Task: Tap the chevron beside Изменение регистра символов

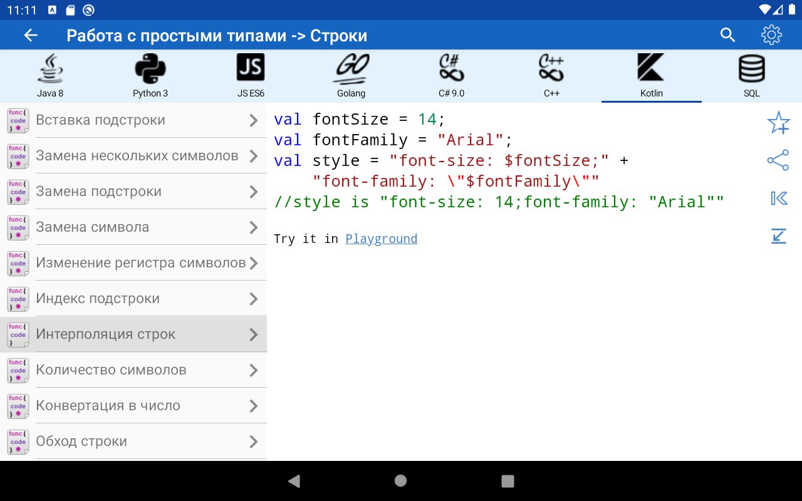Action: (254, 263)
